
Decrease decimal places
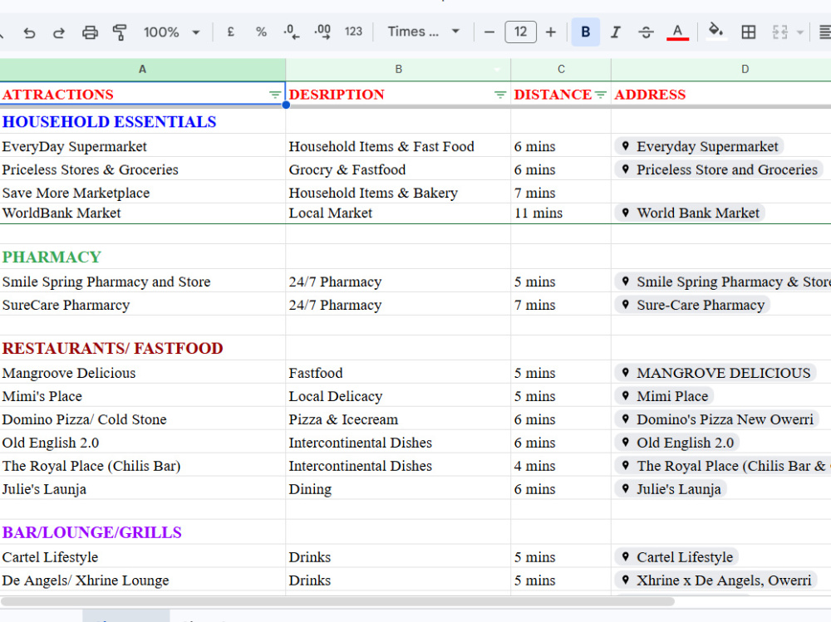point(292,32)
